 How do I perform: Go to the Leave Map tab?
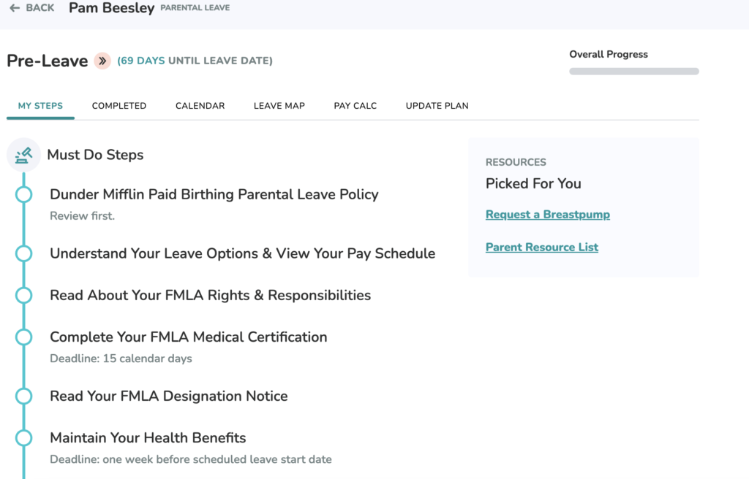point(279,106)
